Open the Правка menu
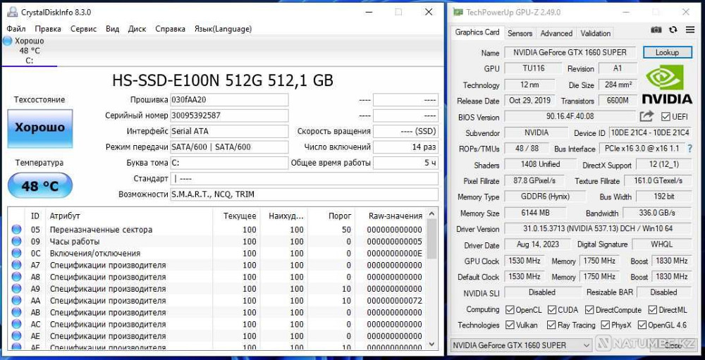Screen dimensions: 705x360 tap(48, 29)
